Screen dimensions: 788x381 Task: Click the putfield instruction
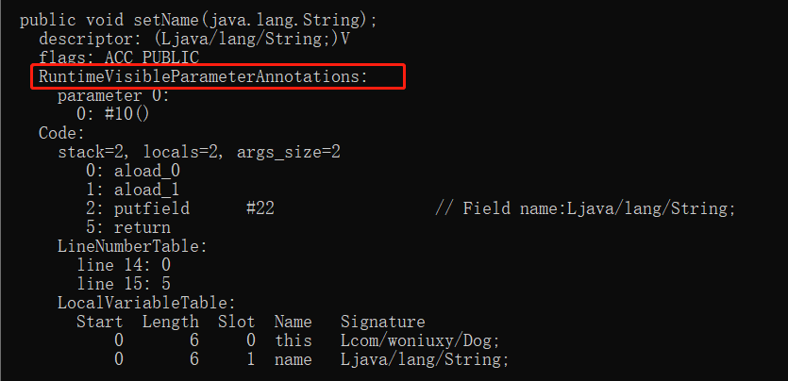click(x=151, y=208)
